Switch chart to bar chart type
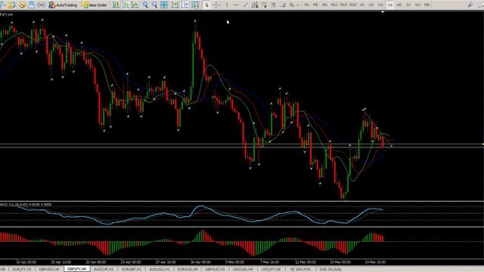Image resolution: width=484 pixels, height=272 pixels. click(x=116, y=5)
